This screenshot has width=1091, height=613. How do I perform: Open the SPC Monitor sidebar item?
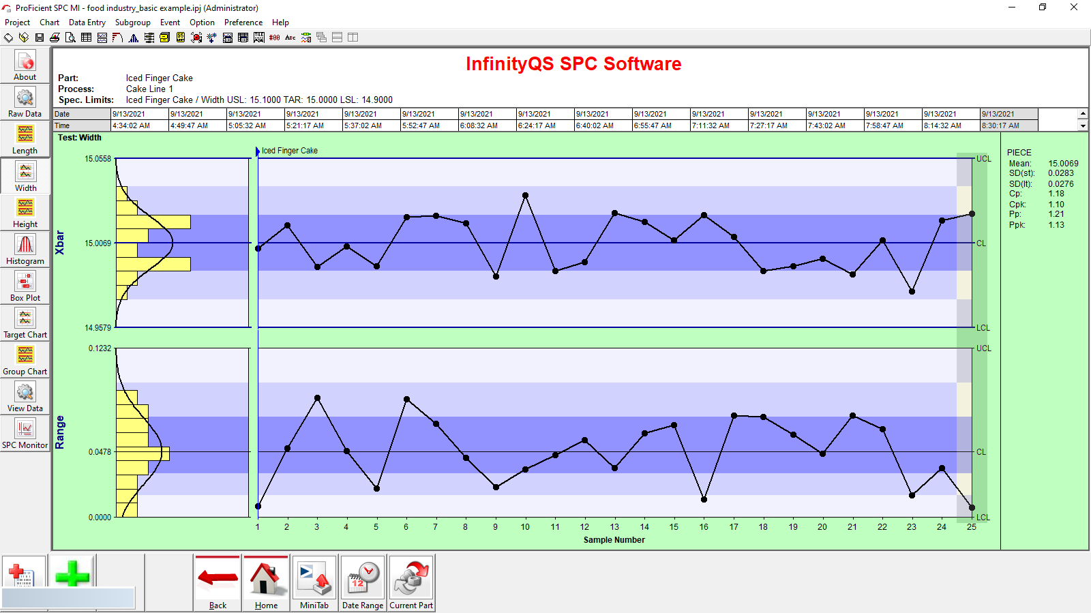pyautogui.click(x=25, y=434)
